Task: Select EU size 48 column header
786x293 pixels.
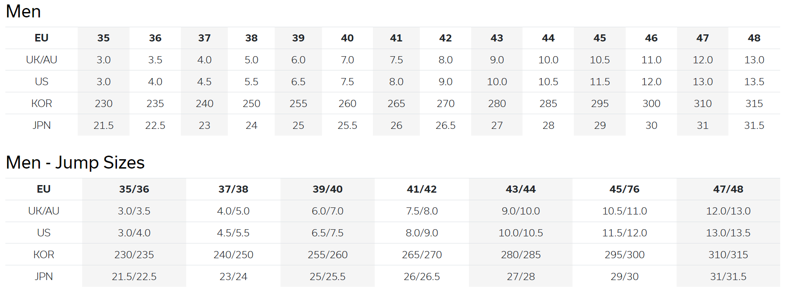Action: (754, 38)
